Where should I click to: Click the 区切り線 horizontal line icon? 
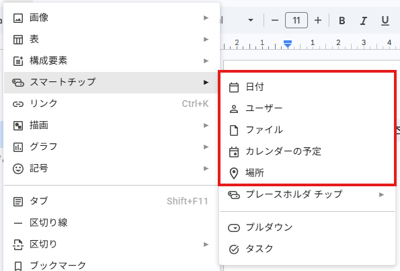(x=18, y=223)
